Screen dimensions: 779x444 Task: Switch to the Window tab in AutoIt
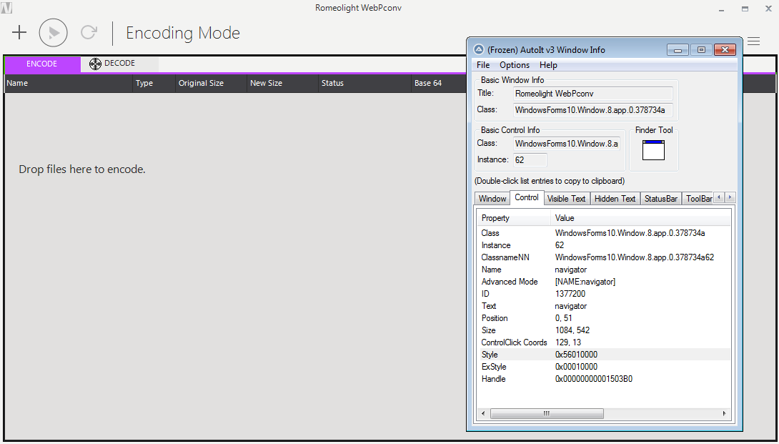click(492, 198)
